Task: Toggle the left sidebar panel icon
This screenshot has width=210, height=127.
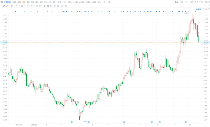Action: 2,2
